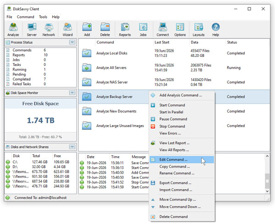Screen dimensions: 275x224
Task: Click the Analyze Local Disks folder icon
Action: [x=87, y=53]
